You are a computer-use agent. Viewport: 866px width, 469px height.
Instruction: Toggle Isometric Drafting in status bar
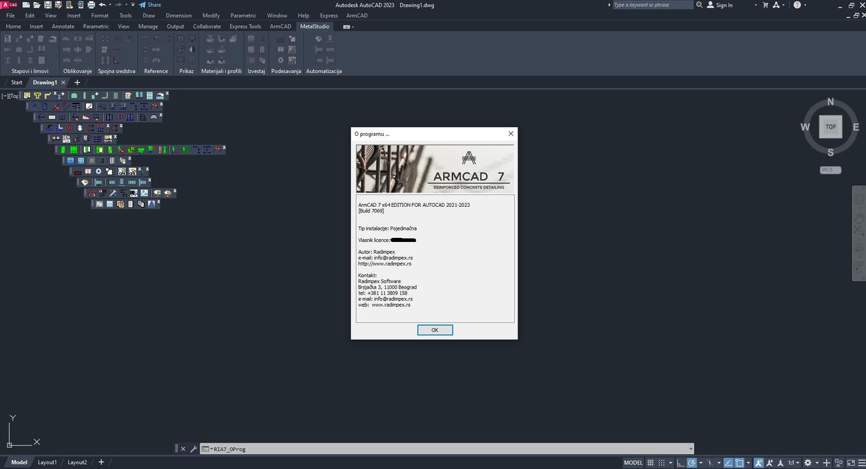[x=710, y=463]
